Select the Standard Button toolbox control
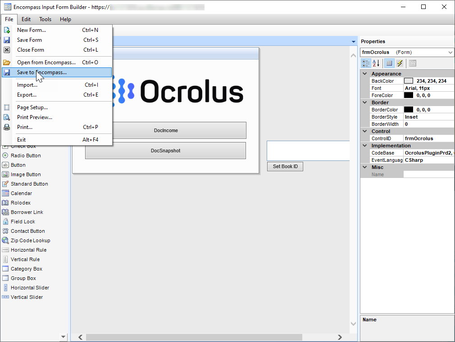The image size is (455, 342). (x=25, y=184)
